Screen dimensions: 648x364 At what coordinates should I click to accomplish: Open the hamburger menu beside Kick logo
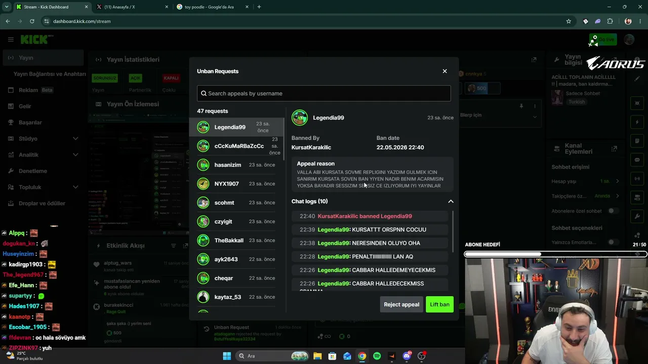pyautogui.click(x=11, y=39)
